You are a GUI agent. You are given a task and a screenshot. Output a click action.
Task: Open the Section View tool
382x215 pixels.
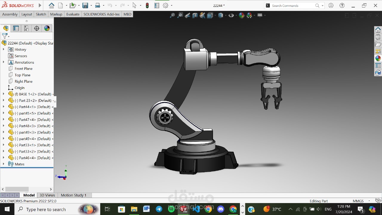[x=195, y=15]
